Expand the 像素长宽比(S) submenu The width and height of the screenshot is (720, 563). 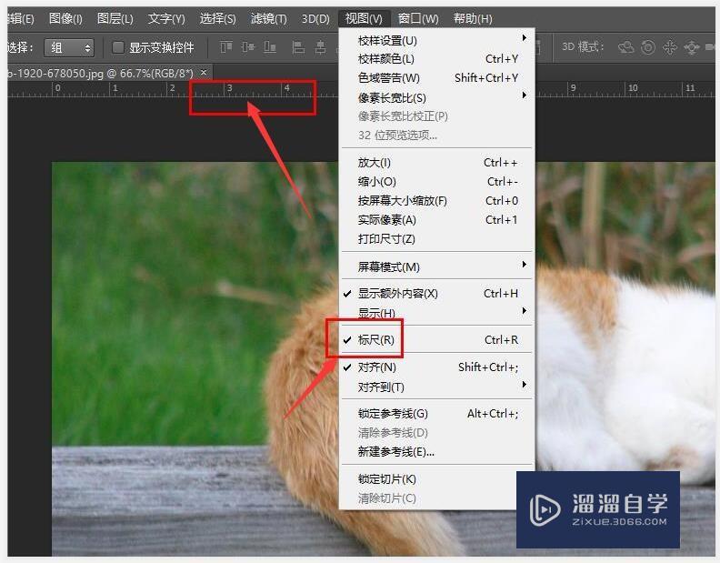coord(436,97)
